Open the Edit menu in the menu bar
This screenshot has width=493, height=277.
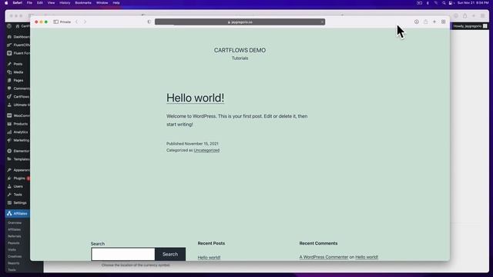click(39, 3)
